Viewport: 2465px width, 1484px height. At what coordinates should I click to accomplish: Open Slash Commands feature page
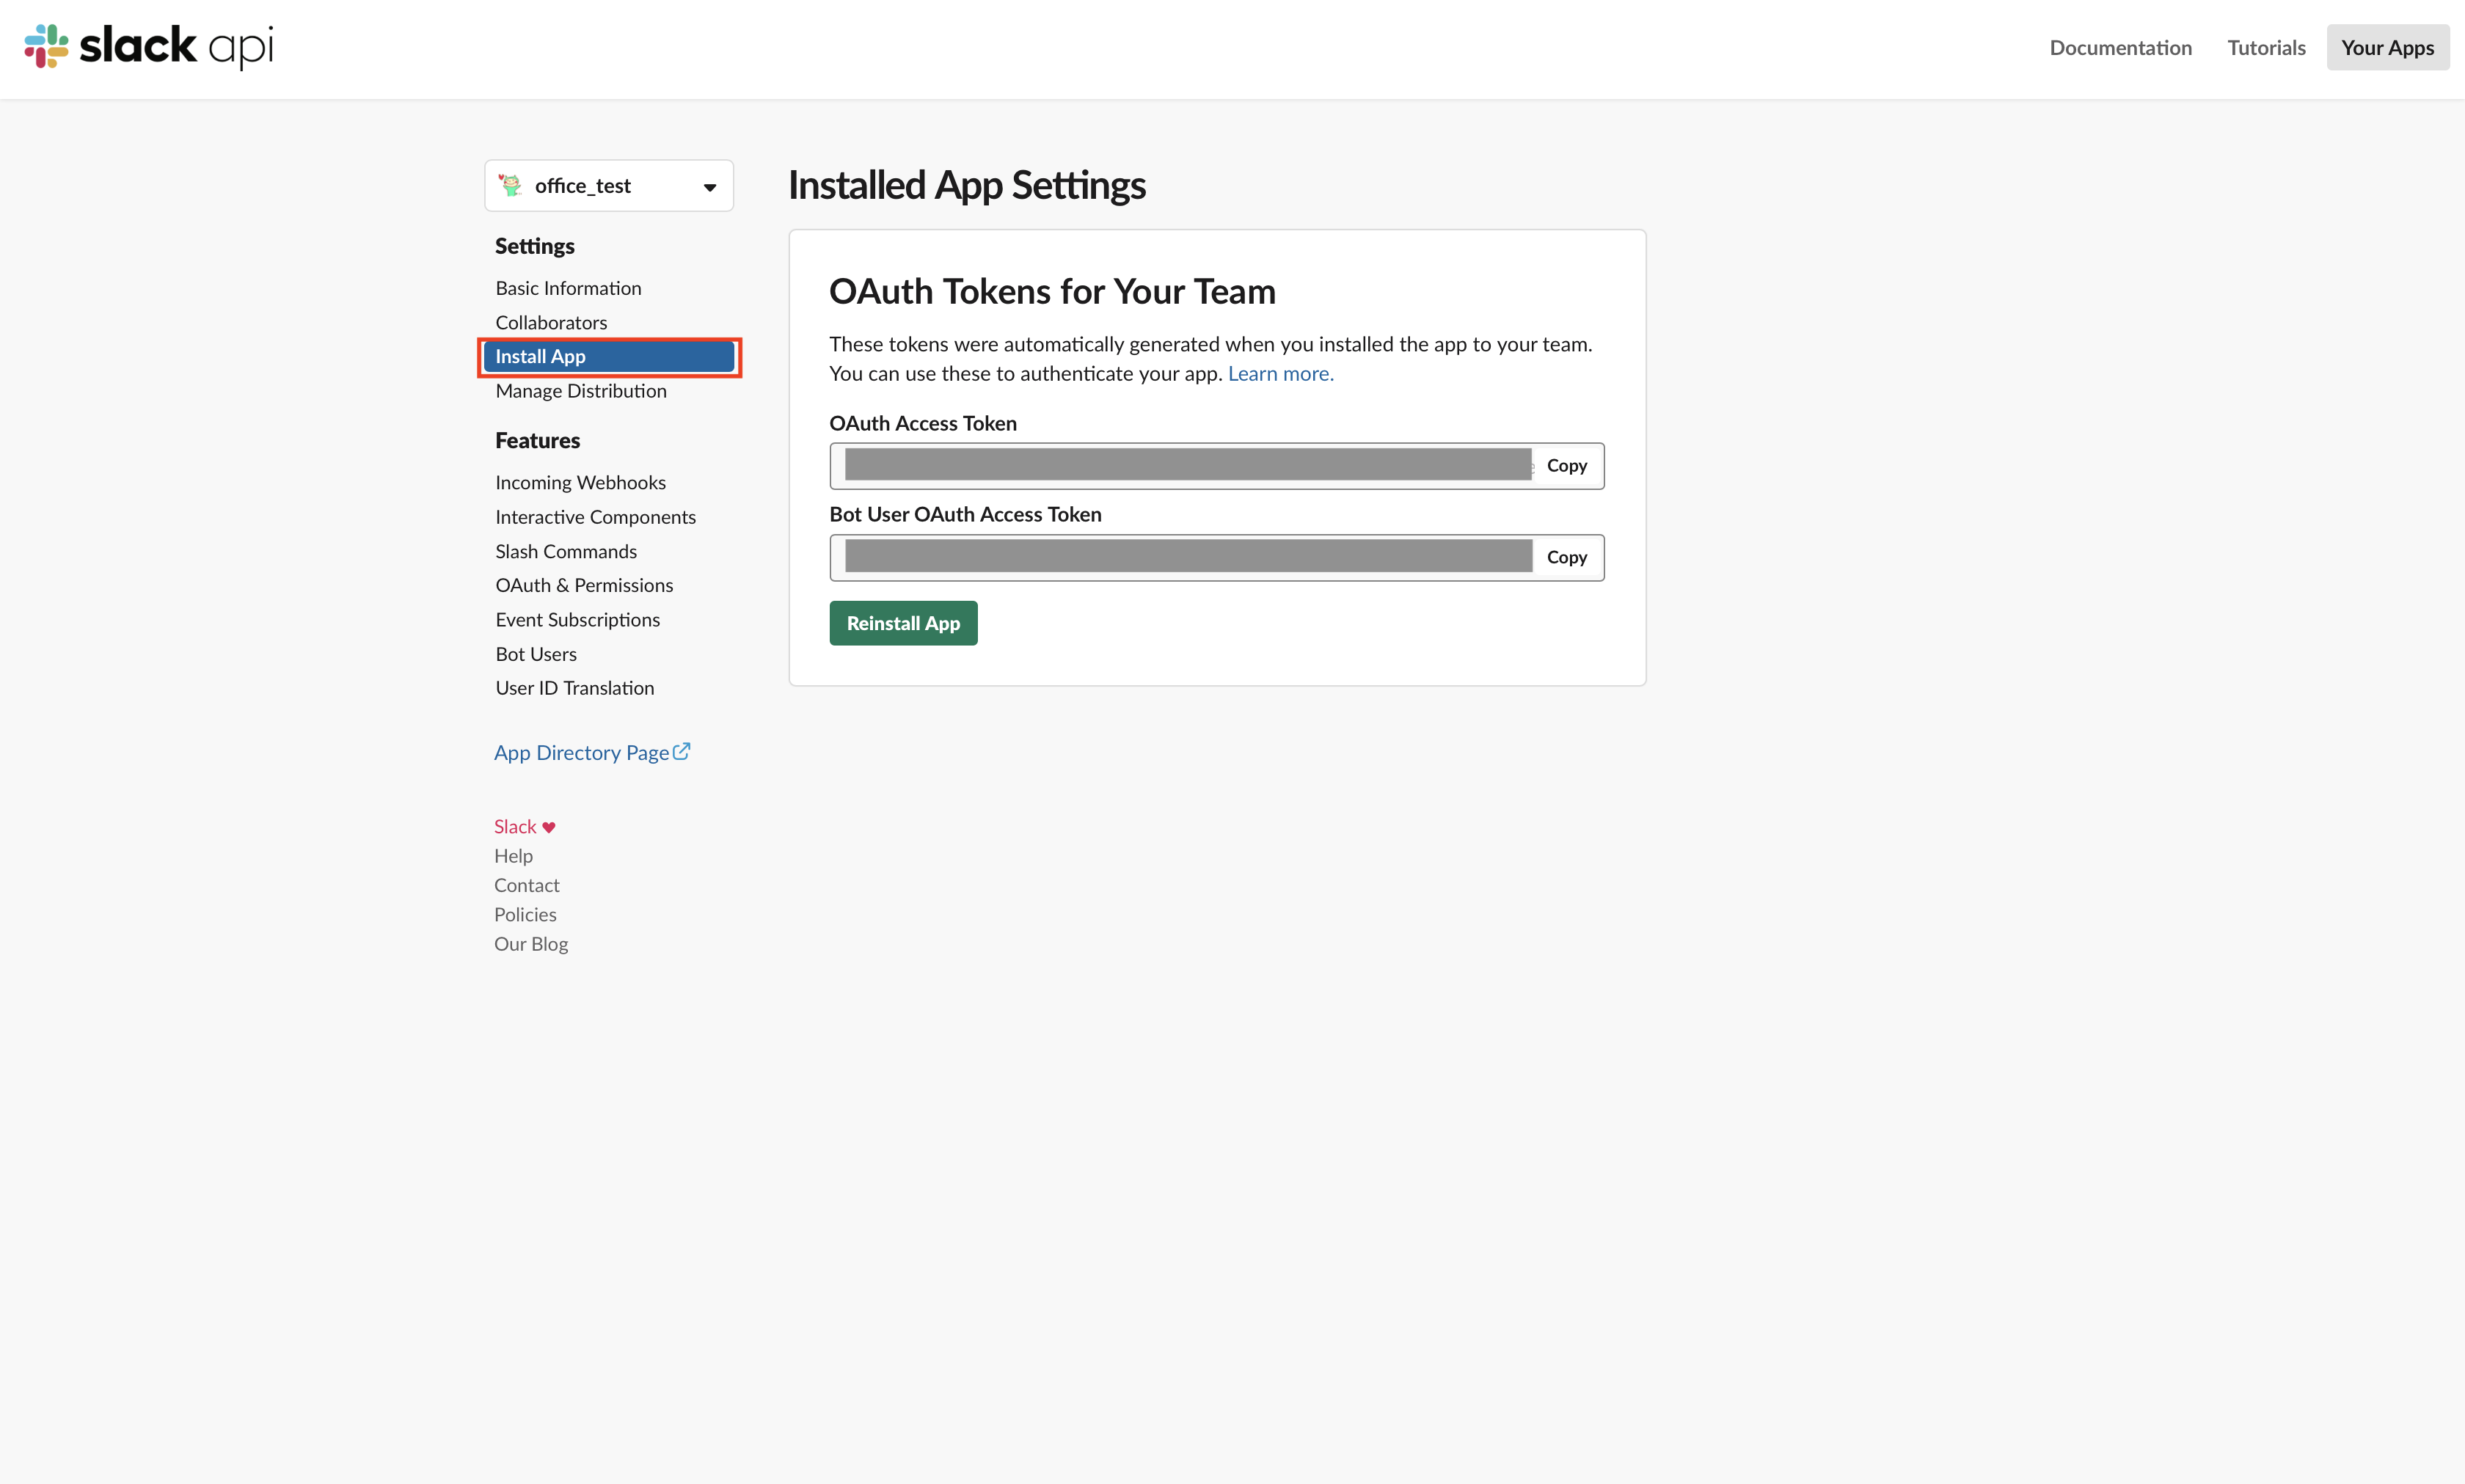coord(566,551)
